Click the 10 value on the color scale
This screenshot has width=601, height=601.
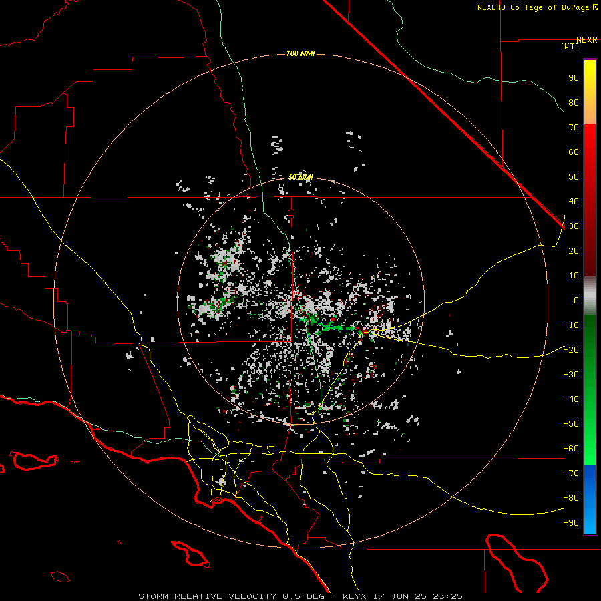[574, 276]
